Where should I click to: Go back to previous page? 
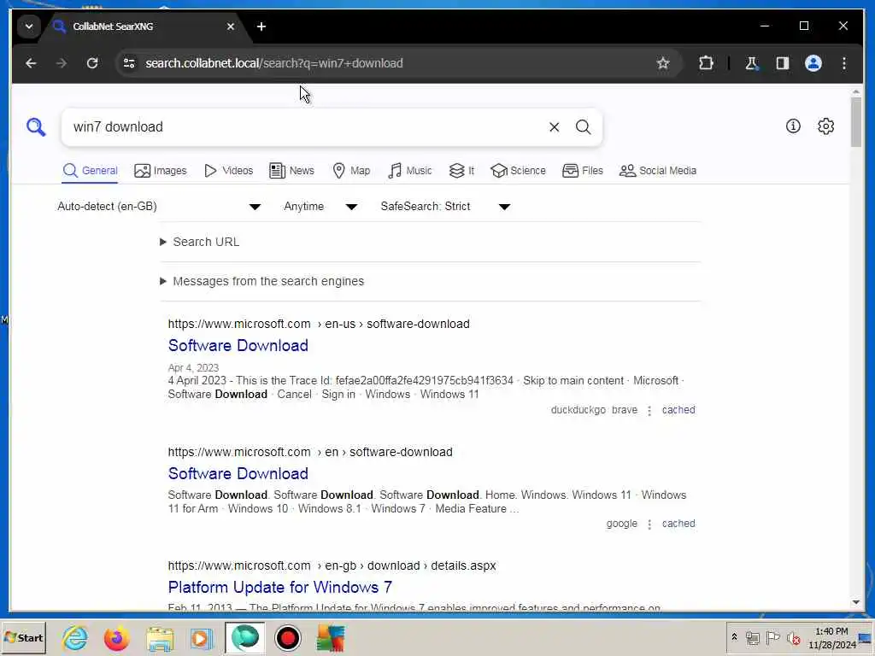32,63
